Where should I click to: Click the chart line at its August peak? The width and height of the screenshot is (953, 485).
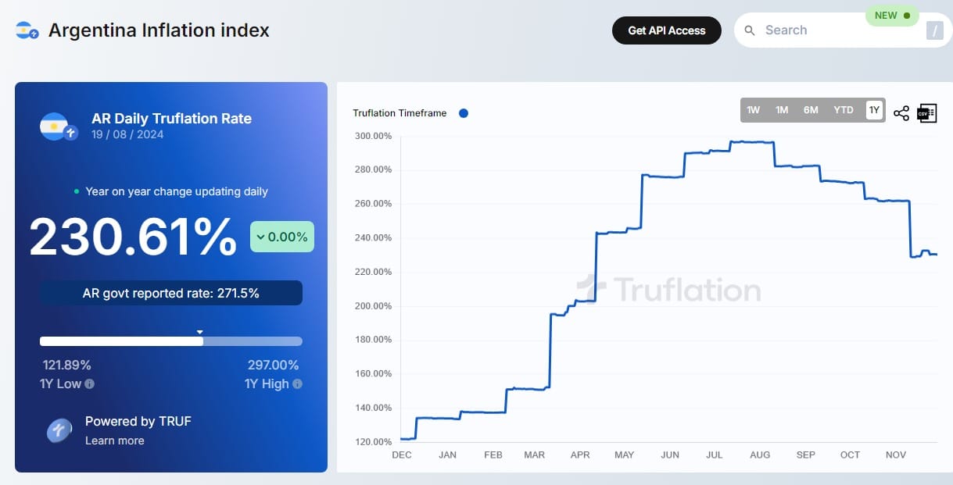[x=749, y=143]
